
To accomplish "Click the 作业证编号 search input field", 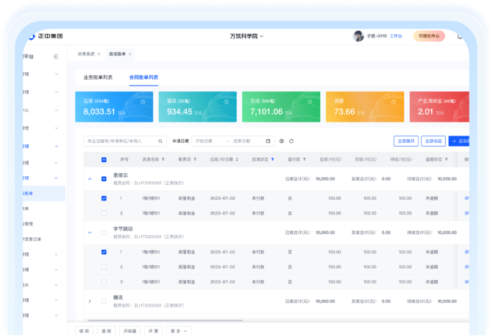I will pyautogui.click(x=121, y=141).
